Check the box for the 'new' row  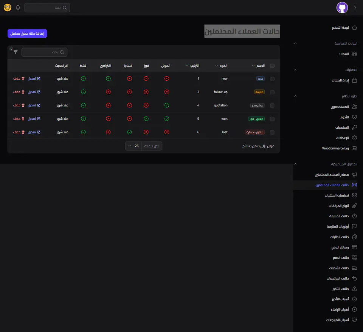(x=272, y=79)
